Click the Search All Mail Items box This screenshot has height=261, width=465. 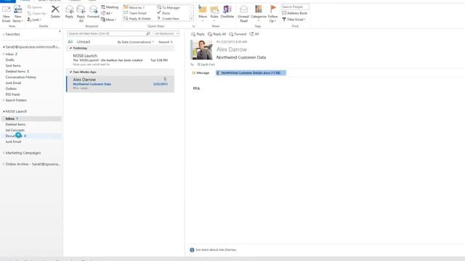(x=107, y=34)
